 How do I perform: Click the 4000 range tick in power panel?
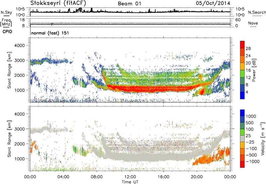tap(19, 45)
